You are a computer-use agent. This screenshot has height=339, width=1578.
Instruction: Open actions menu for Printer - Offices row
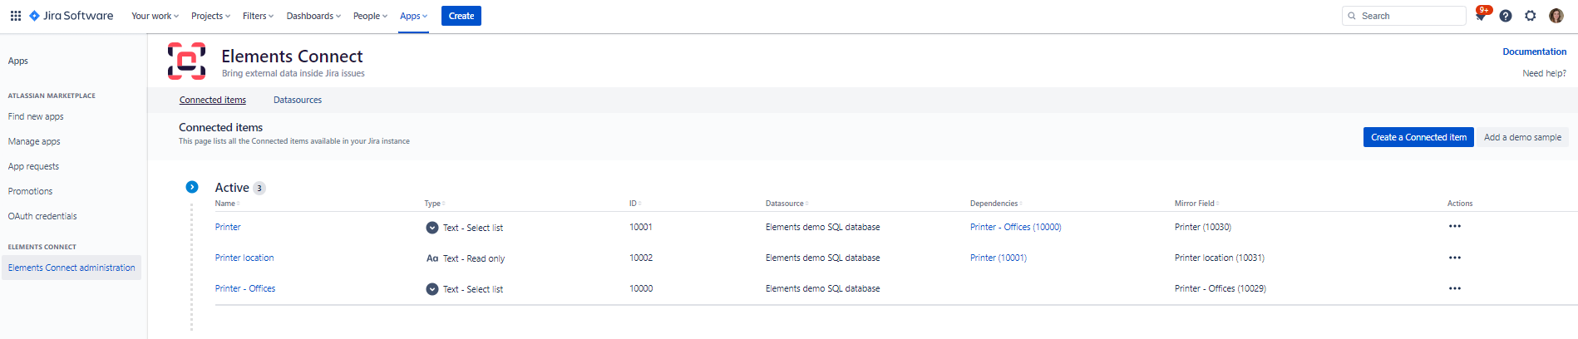click(x=1455, y=288)
